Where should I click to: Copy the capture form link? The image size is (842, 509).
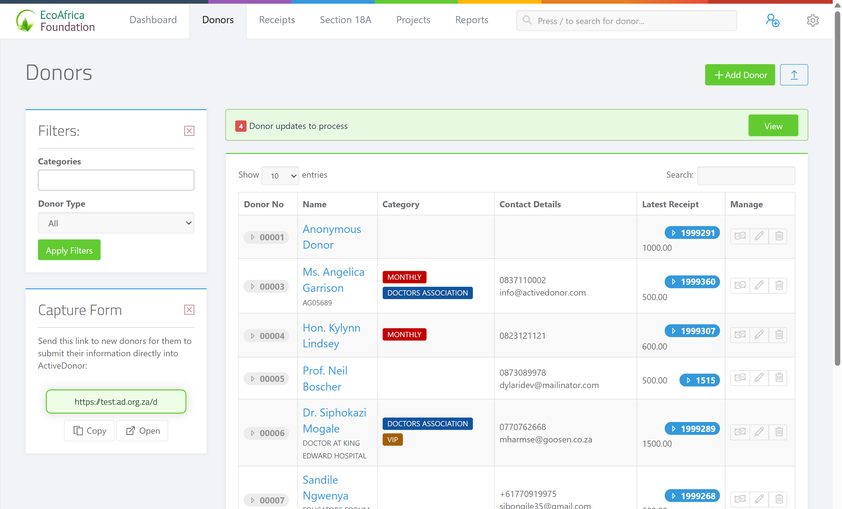(89, 431)
